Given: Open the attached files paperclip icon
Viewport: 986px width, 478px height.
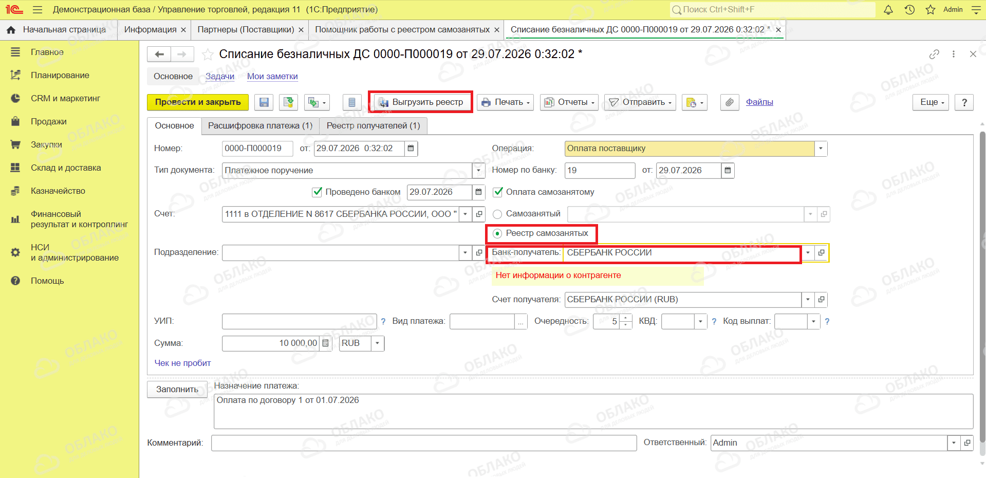Looking at the screenshot, I should point(730,102).
